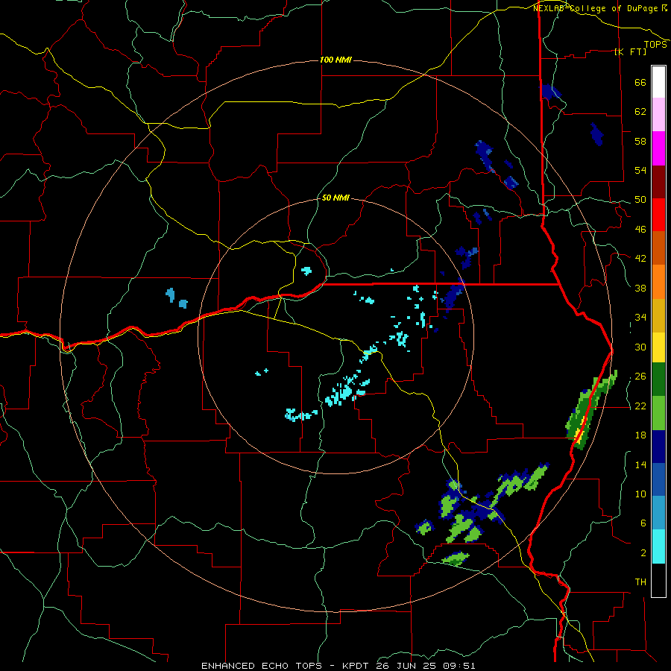
Task: Click the 14 legend value
Action: (640, 464)
